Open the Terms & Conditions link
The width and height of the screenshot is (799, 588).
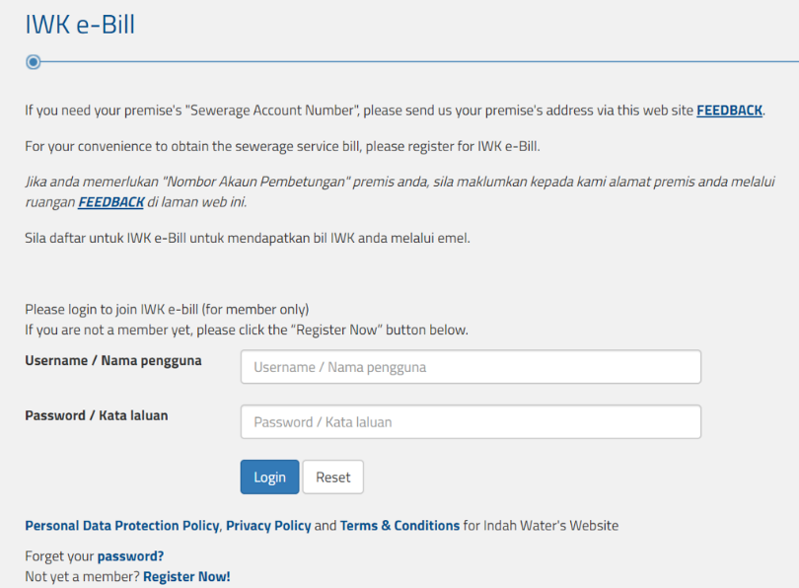pos(400,526)
